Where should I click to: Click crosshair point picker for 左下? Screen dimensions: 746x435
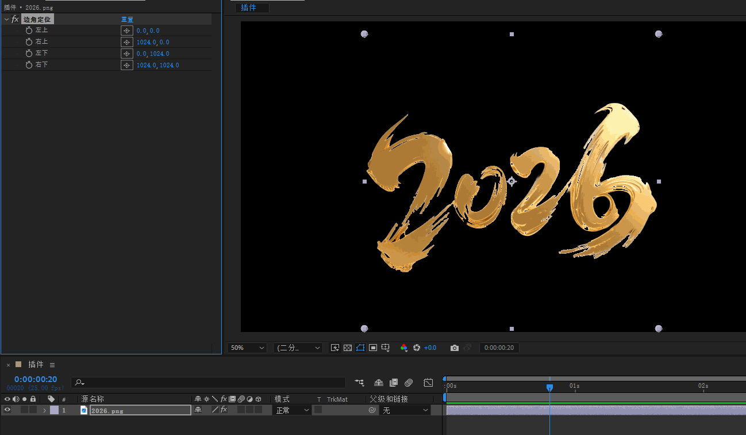(x=127, y=54)
